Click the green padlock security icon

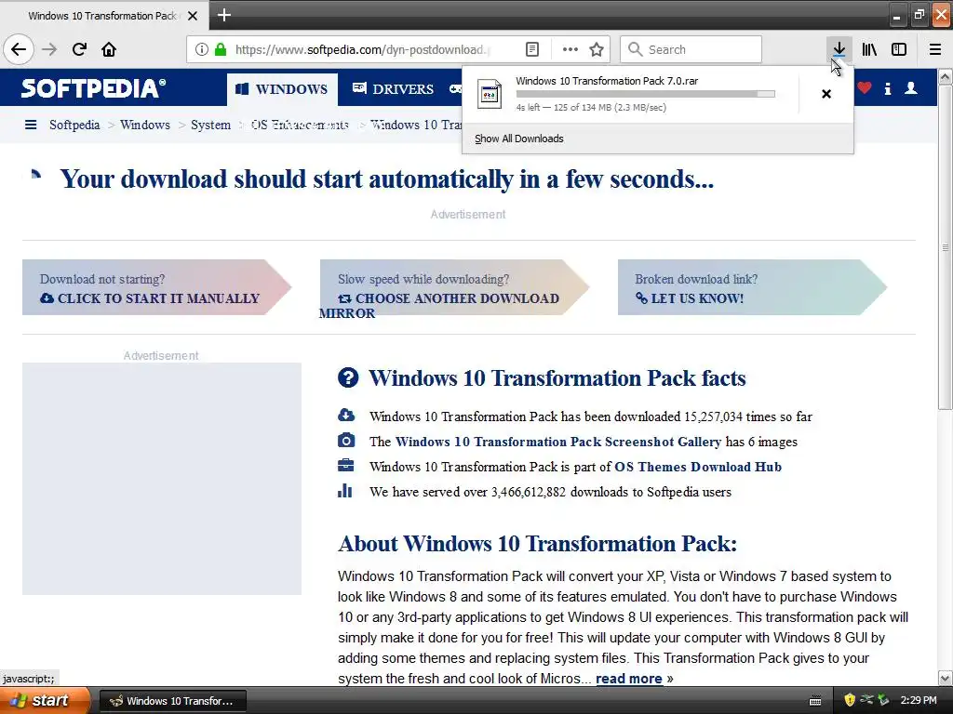(221, 49)
